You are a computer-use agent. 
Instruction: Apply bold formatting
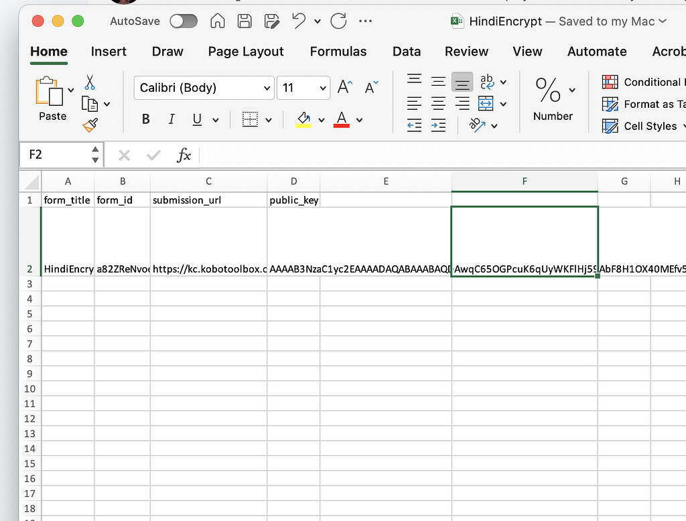coord(145,119)
